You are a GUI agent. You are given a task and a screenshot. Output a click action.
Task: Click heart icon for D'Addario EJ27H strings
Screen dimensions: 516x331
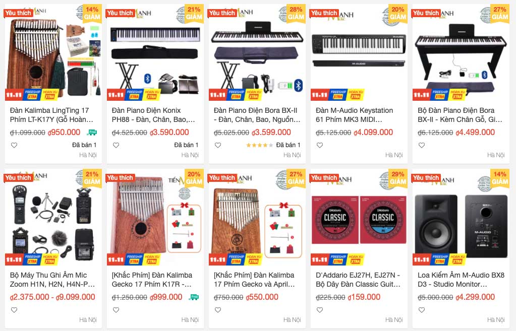320,310
